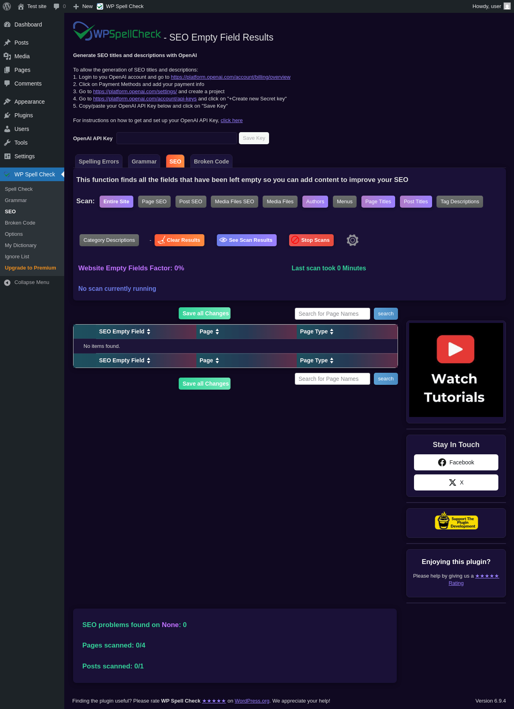Open the OpenAI billing overview link
Viewport: 514px width, 709px height.
[x=230, y=77]
